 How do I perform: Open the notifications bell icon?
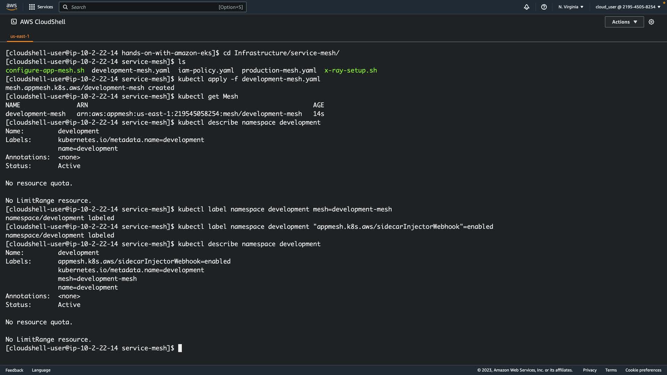point(526,7)
